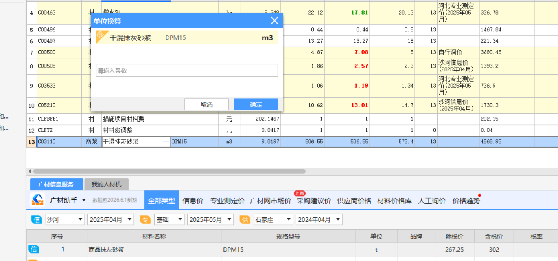Open the 价格趋势 tab
Image resolution: width=558 pixels, height=261 pixels.
coord(466,201)
